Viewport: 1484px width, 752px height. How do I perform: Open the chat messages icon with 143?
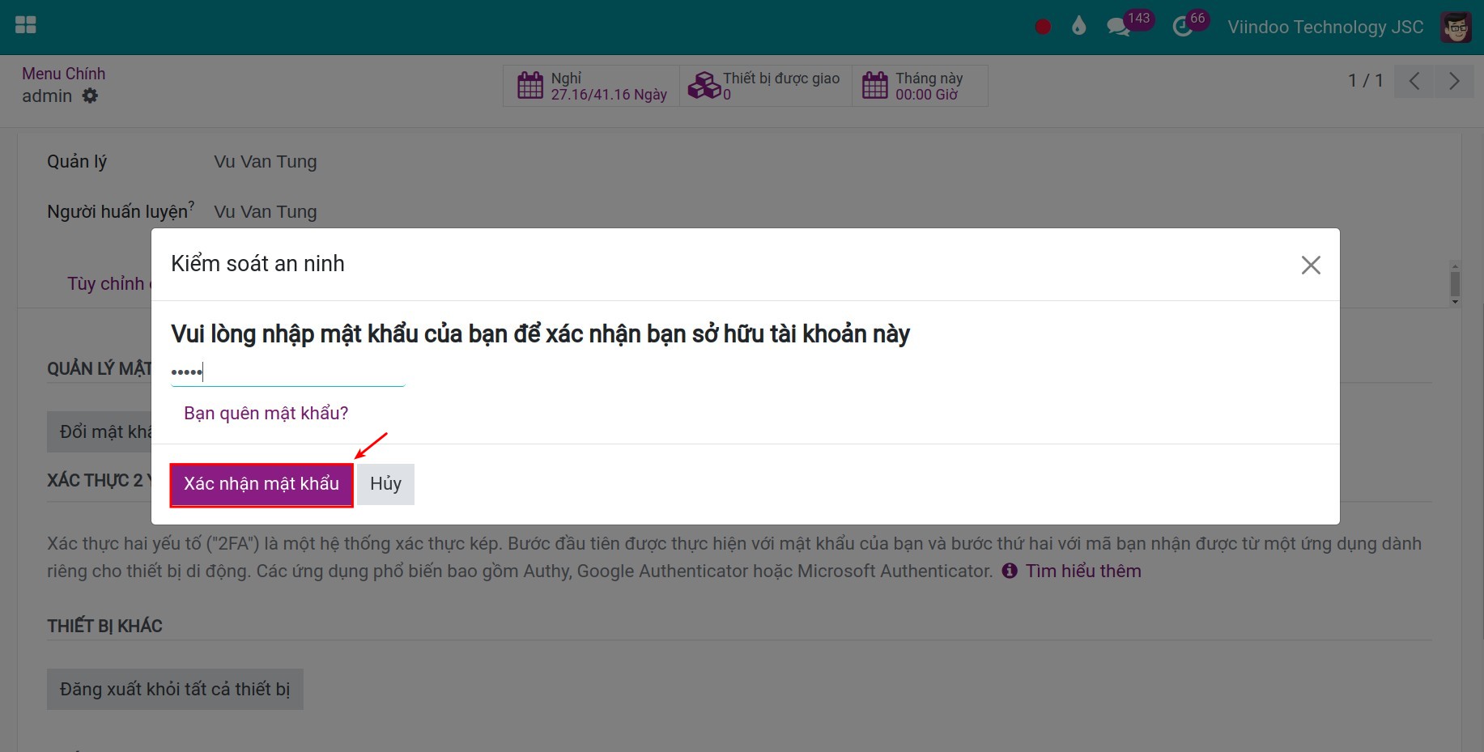[1118, 27]
